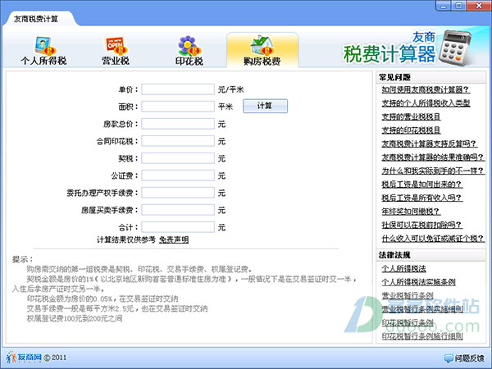
Task: Switch to the 营业税 tab
Action: click(116, 51)
